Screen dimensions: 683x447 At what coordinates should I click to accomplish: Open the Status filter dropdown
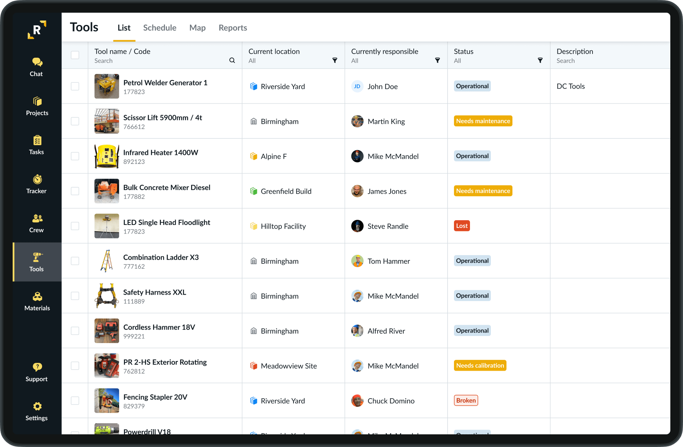point(540,60)
